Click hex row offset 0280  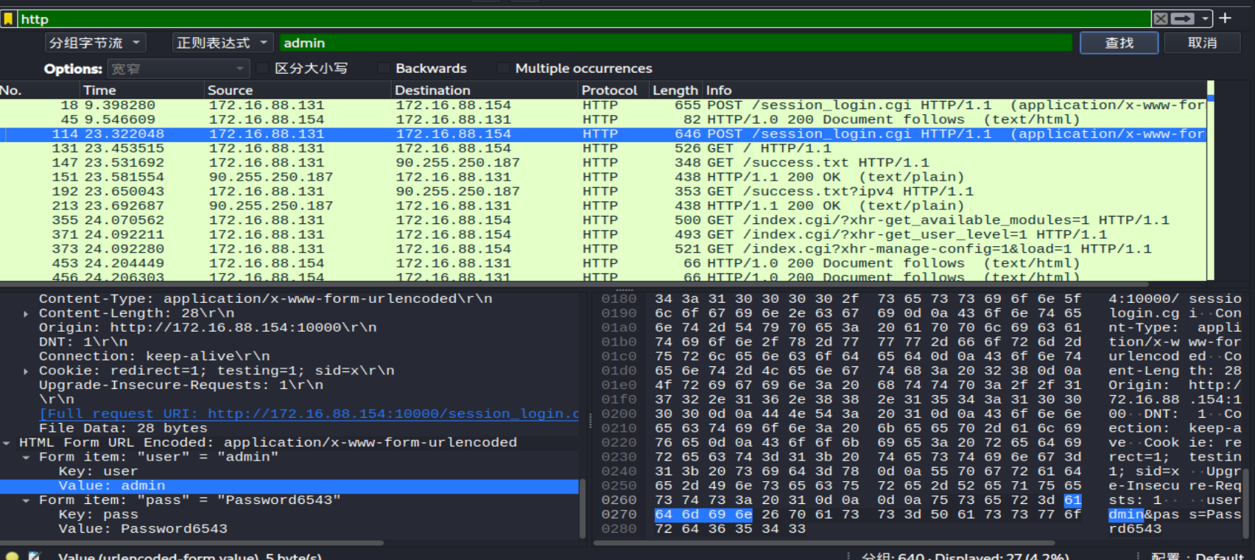click(x=619, y=529)
